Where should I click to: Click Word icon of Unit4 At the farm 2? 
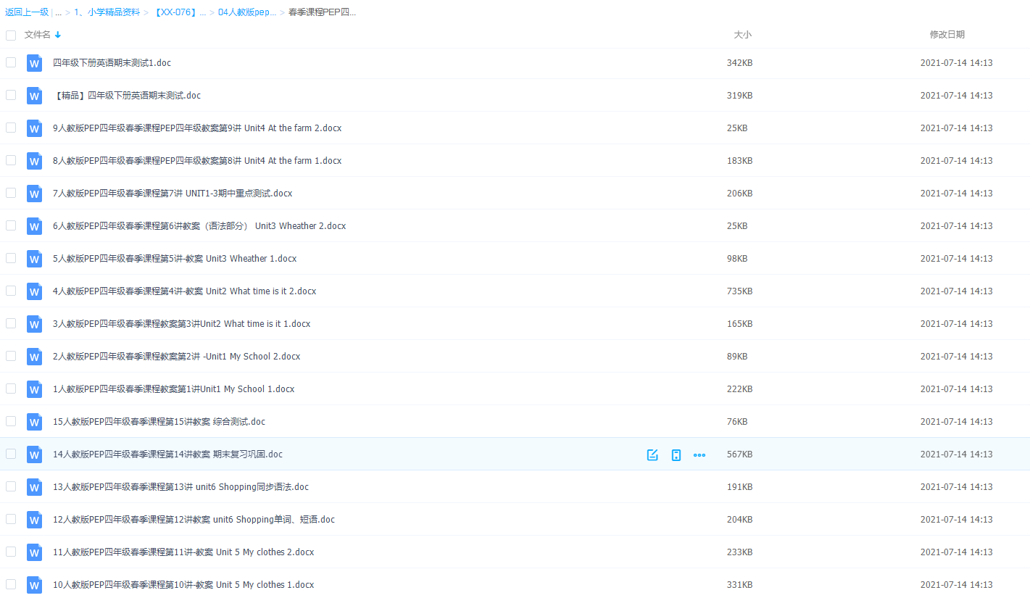click(x=35, y=128)
